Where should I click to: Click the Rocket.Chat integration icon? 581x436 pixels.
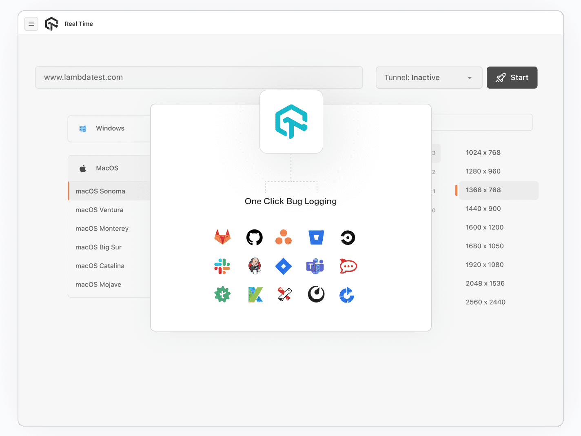(x=348, y=266)
